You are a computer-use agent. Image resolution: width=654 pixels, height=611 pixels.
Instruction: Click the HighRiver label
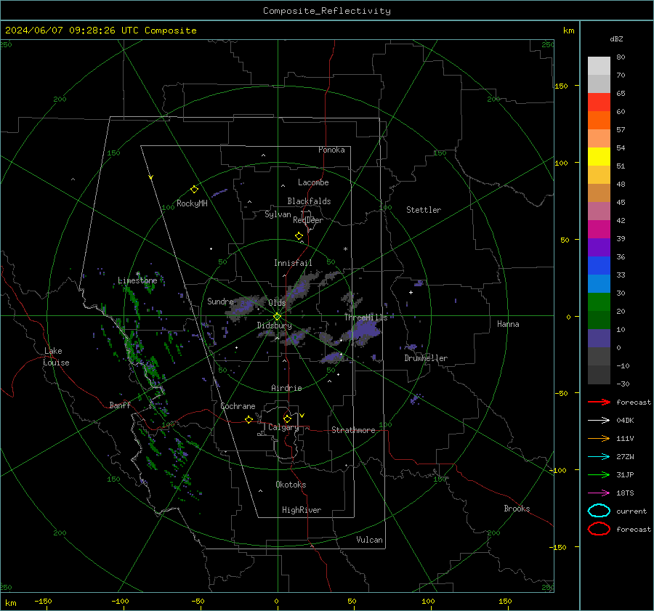coord(302,510)
